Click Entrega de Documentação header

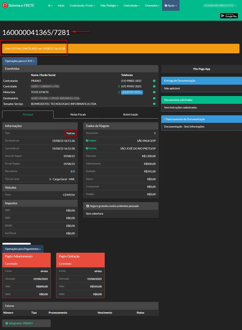point(201,81)
